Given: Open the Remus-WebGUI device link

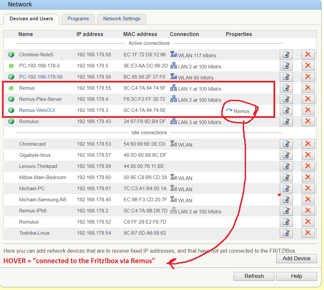Looking at the screenshot, I should [x=37, y=110].
